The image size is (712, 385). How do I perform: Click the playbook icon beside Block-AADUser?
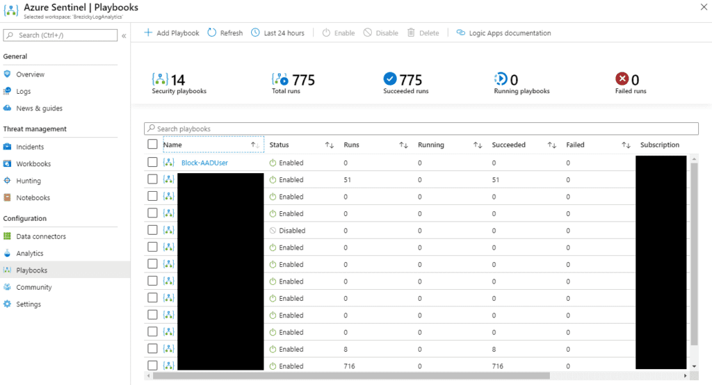(x=168, y=162)
